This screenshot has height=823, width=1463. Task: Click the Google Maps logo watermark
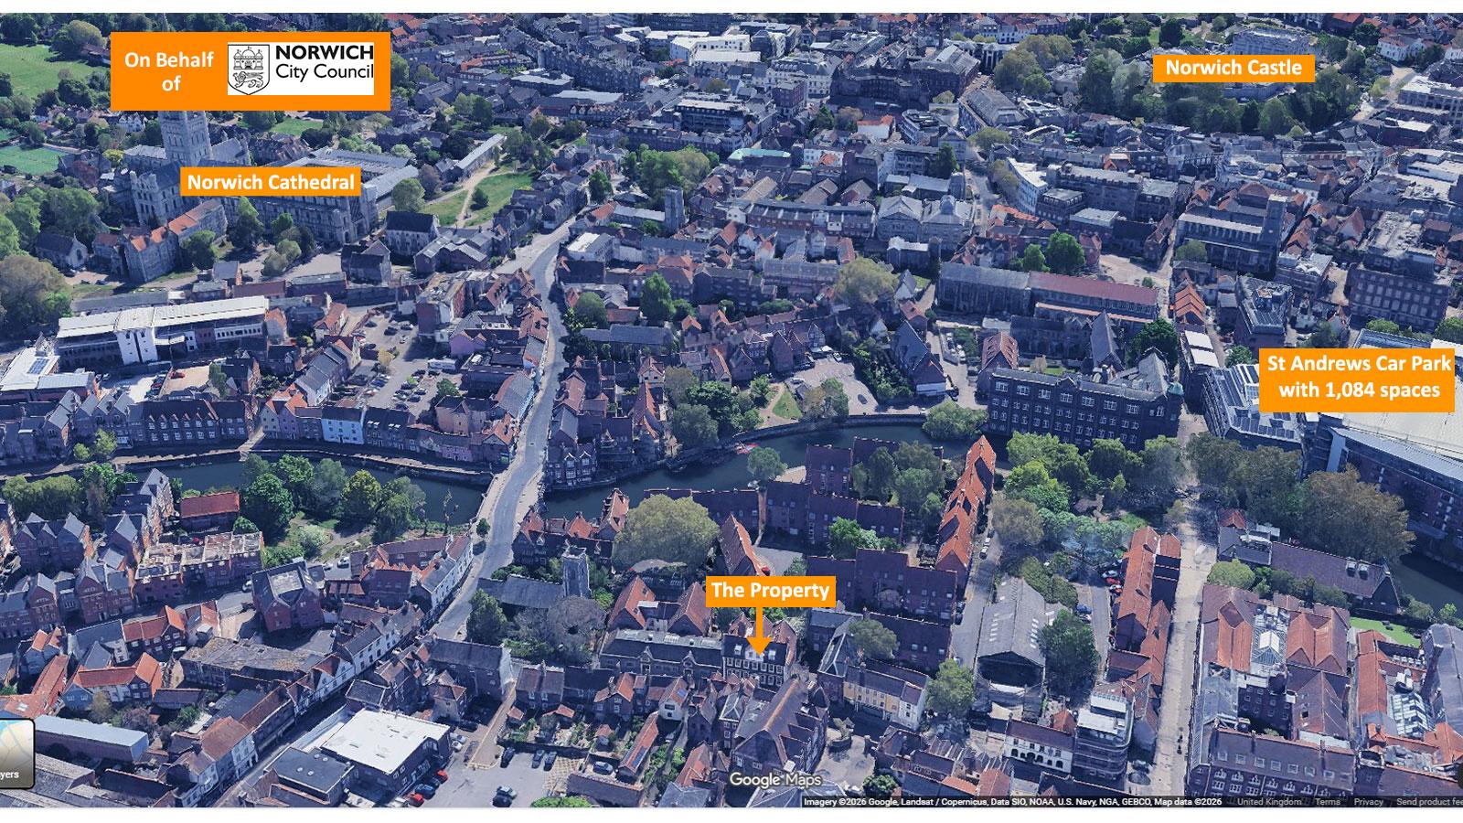pos(774,780)
